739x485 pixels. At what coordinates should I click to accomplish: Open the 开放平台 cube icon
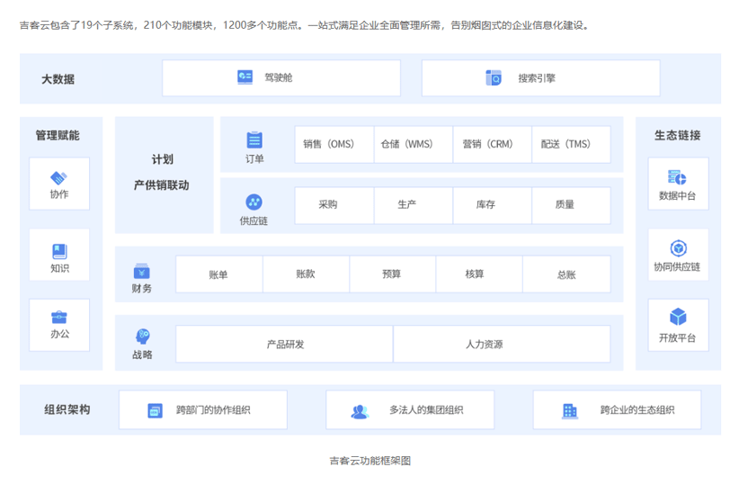tap(678, 317)
